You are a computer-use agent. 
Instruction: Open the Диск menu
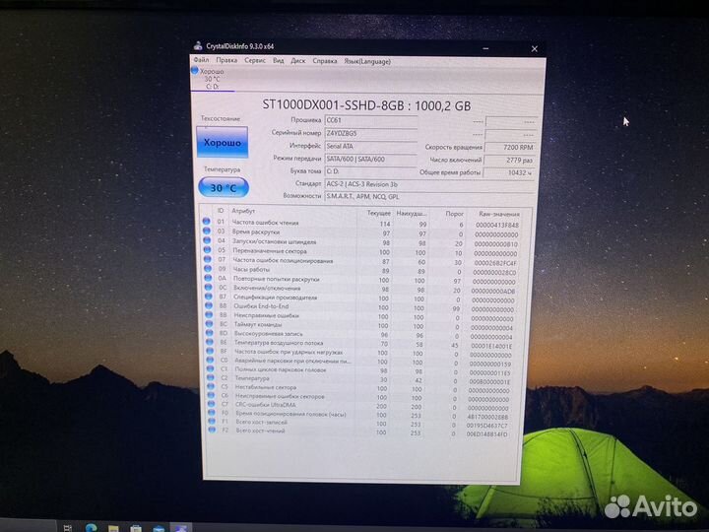298,61
